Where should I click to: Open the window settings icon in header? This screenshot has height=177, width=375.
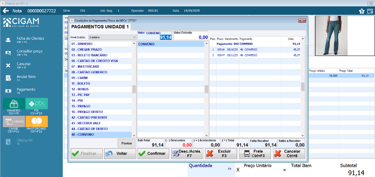click(370, 11)
